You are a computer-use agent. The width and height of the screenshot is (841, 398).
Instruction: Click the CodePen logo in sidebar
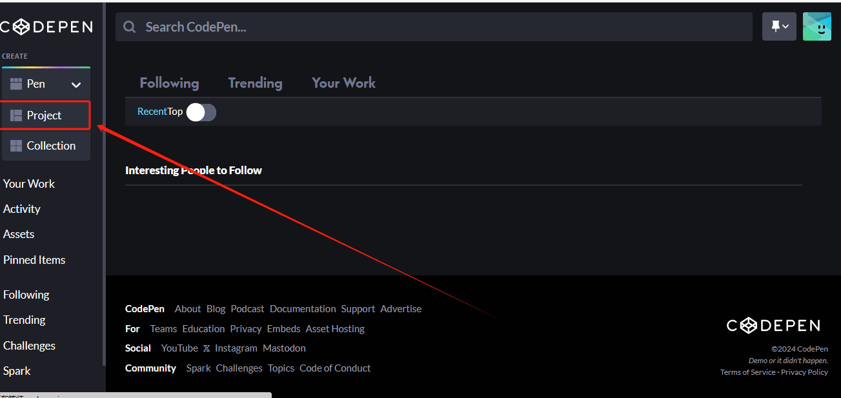46,26
